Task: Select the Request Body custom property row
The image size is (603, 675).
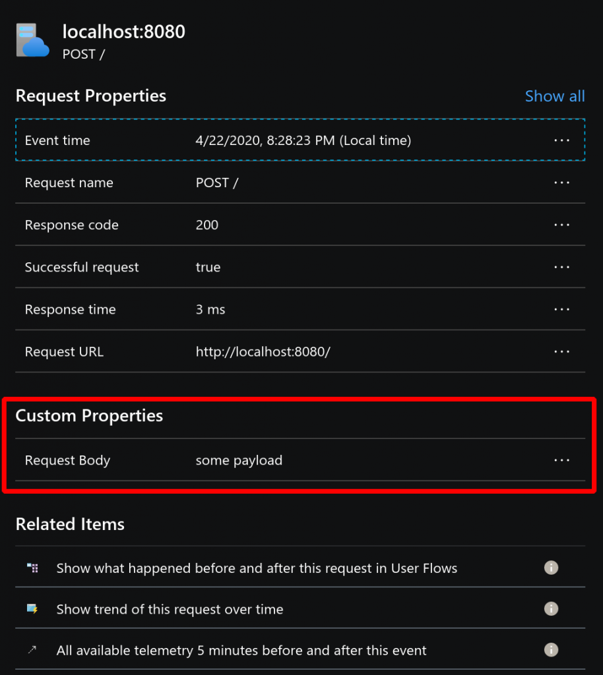Action: pyautogui.click(x=300, y=459)
